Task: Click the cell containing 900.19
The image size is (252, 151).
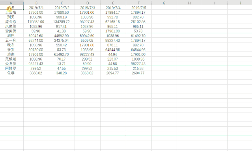Action: point(62,17)
